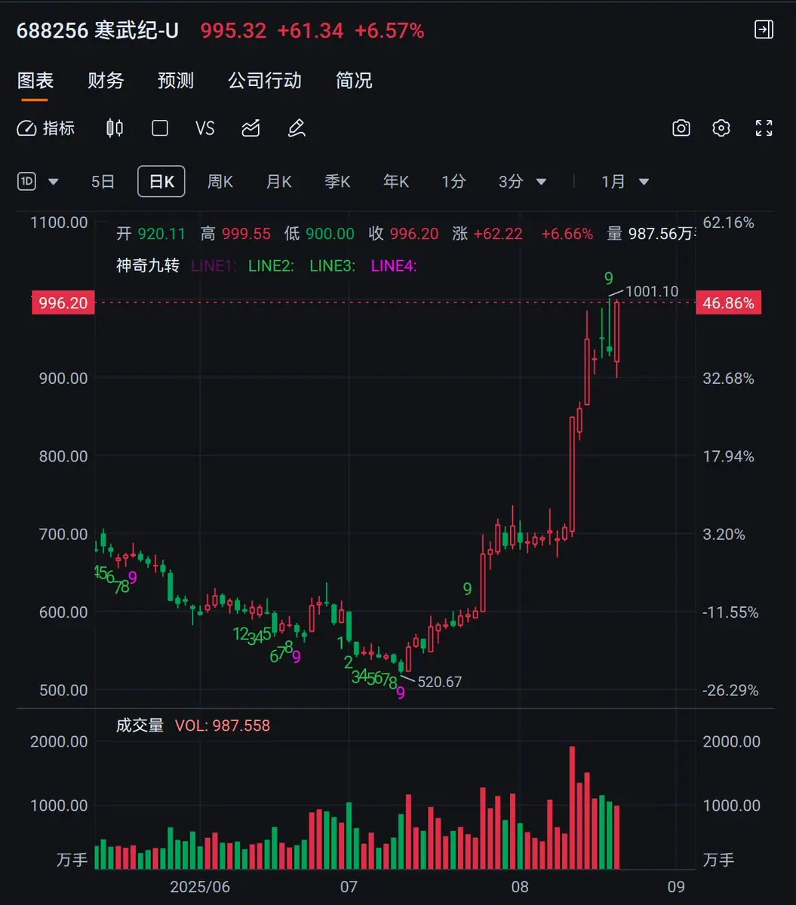This screenshot has width=796, height=905.
Task: Click the LINE1 legend label
Action: (x=212, y=265)
